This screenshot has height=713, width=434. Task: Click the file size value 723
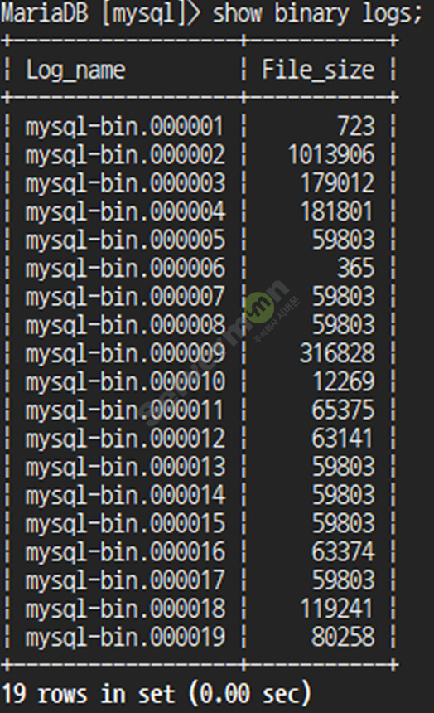pyautogui.click(x=356, y=126)
